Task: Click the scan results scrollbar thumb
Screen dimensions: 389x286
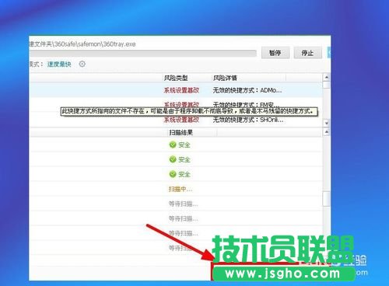Action: 327,199
